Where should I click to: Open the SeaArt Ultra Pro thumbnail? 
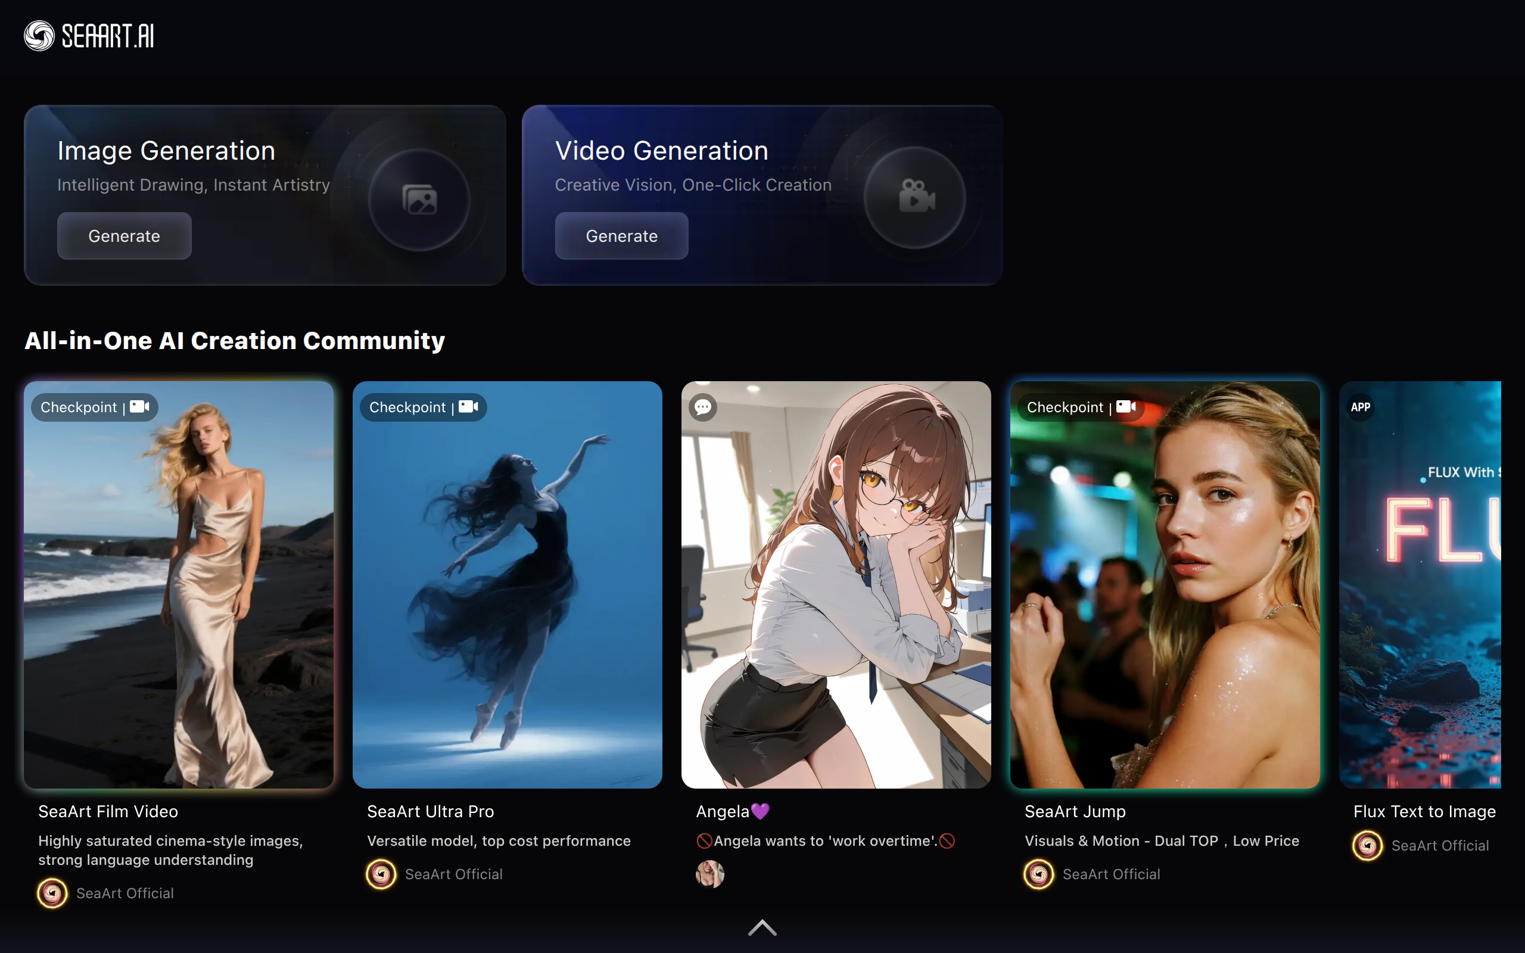(508, 584)
